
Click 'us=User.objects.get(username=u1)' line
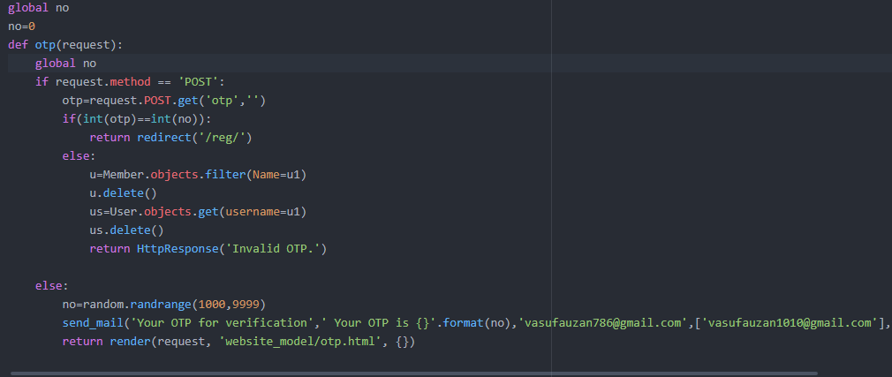[x=198, y=212]
